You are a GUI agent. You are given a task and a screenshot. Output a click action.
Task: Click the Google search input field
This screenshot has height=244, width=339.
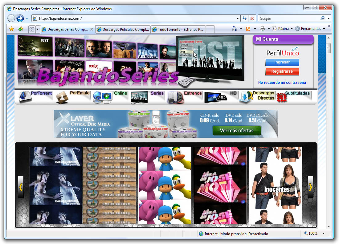289,18
